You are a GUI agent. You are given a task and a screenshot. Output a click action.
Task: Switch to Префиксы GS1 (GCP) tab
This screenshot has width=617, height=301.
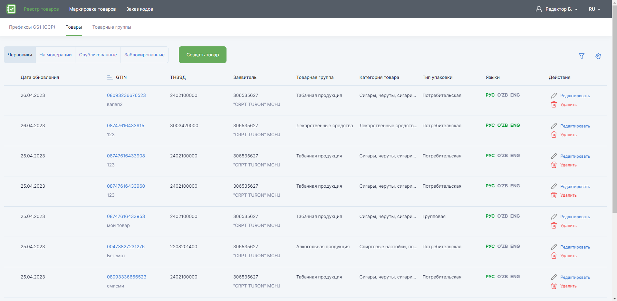coord(32,27)
